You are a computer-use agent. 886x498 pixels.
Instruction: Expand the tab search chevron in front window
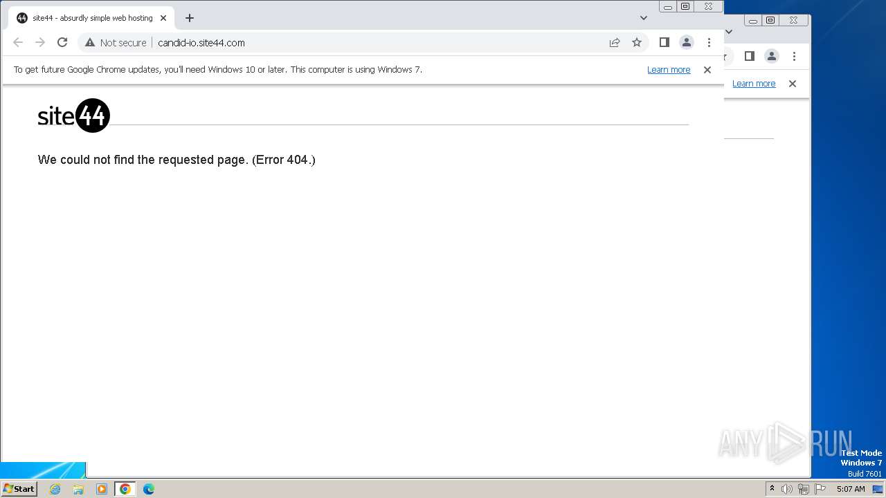point(644,18)
